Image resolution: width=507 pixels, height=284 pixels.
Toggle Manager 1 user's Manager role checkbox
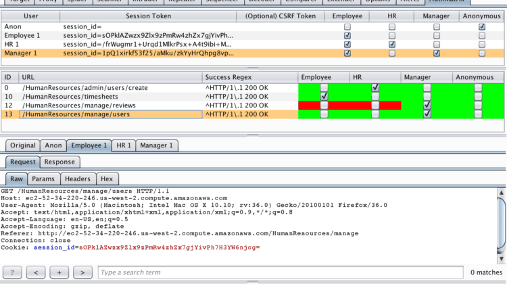437,53
